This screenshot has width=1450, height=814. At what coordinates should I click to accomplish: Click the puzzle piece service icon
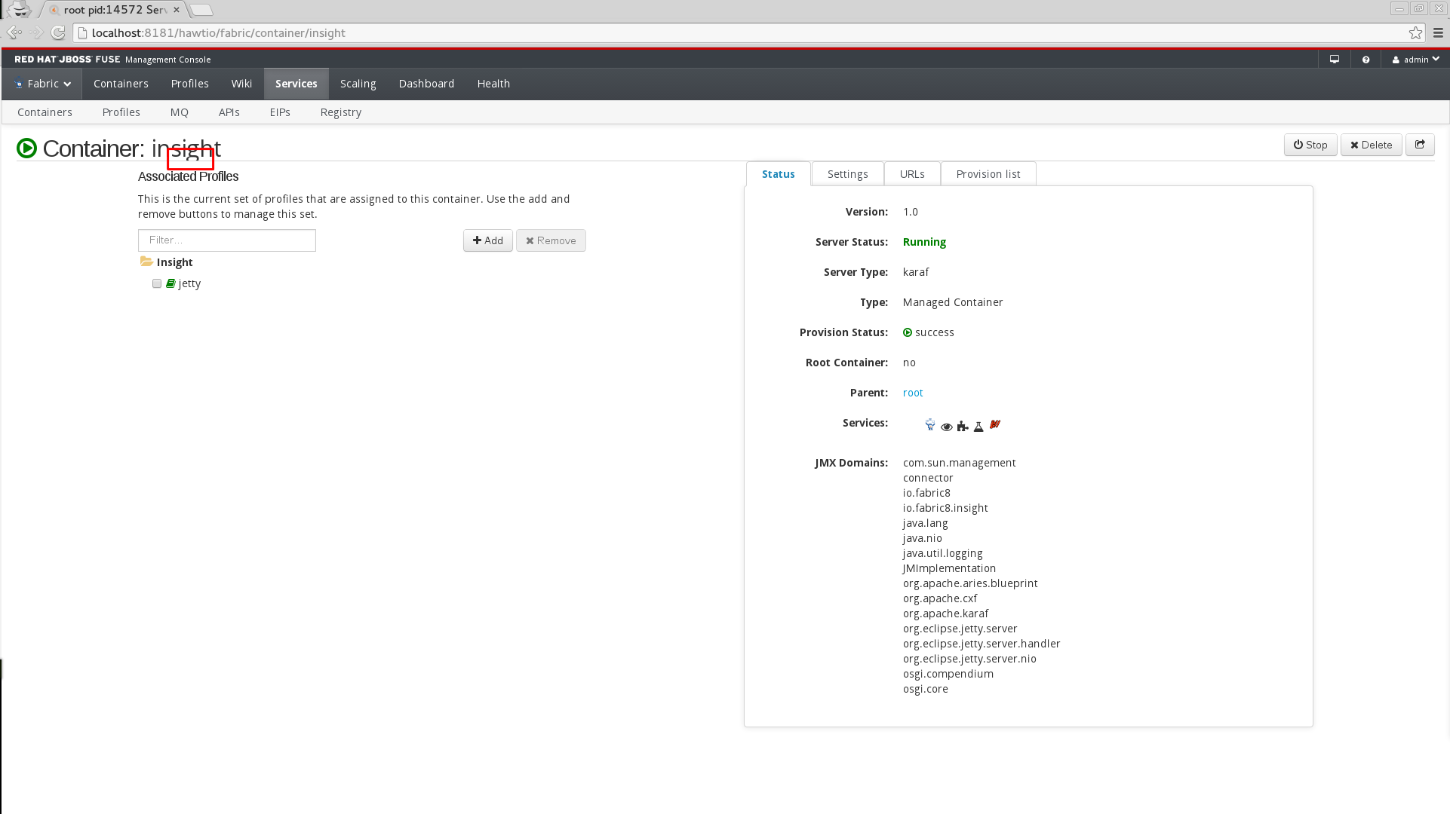(962, 427)
